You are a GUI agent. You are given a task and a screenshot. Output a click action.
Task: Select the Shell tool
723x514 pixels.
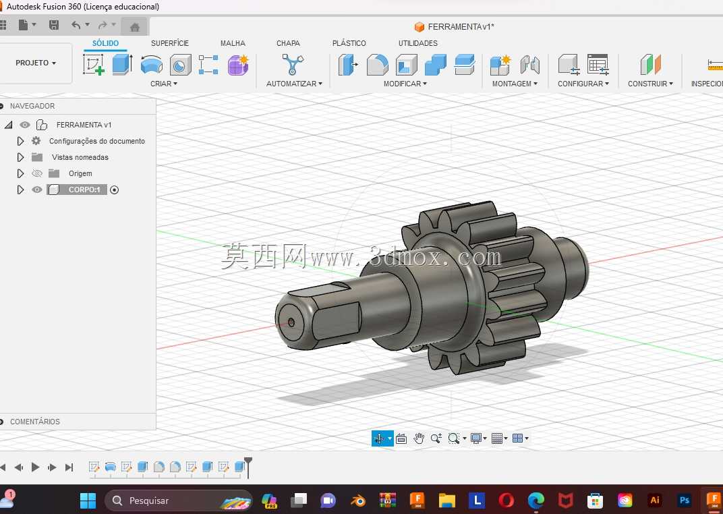[x=406, y=65]
